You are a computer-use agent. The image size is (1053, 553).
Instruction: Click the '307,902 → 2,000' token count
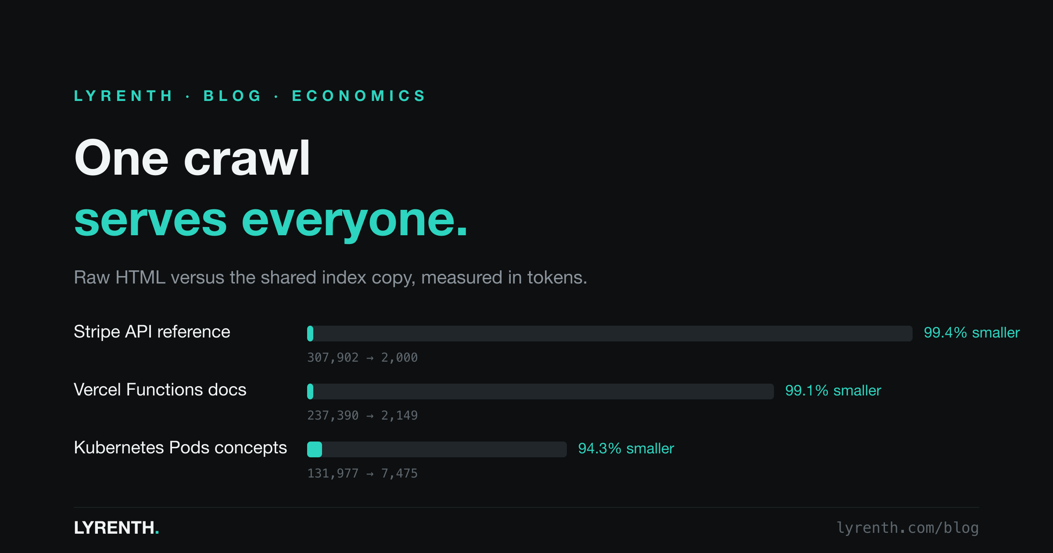(362, 358)
